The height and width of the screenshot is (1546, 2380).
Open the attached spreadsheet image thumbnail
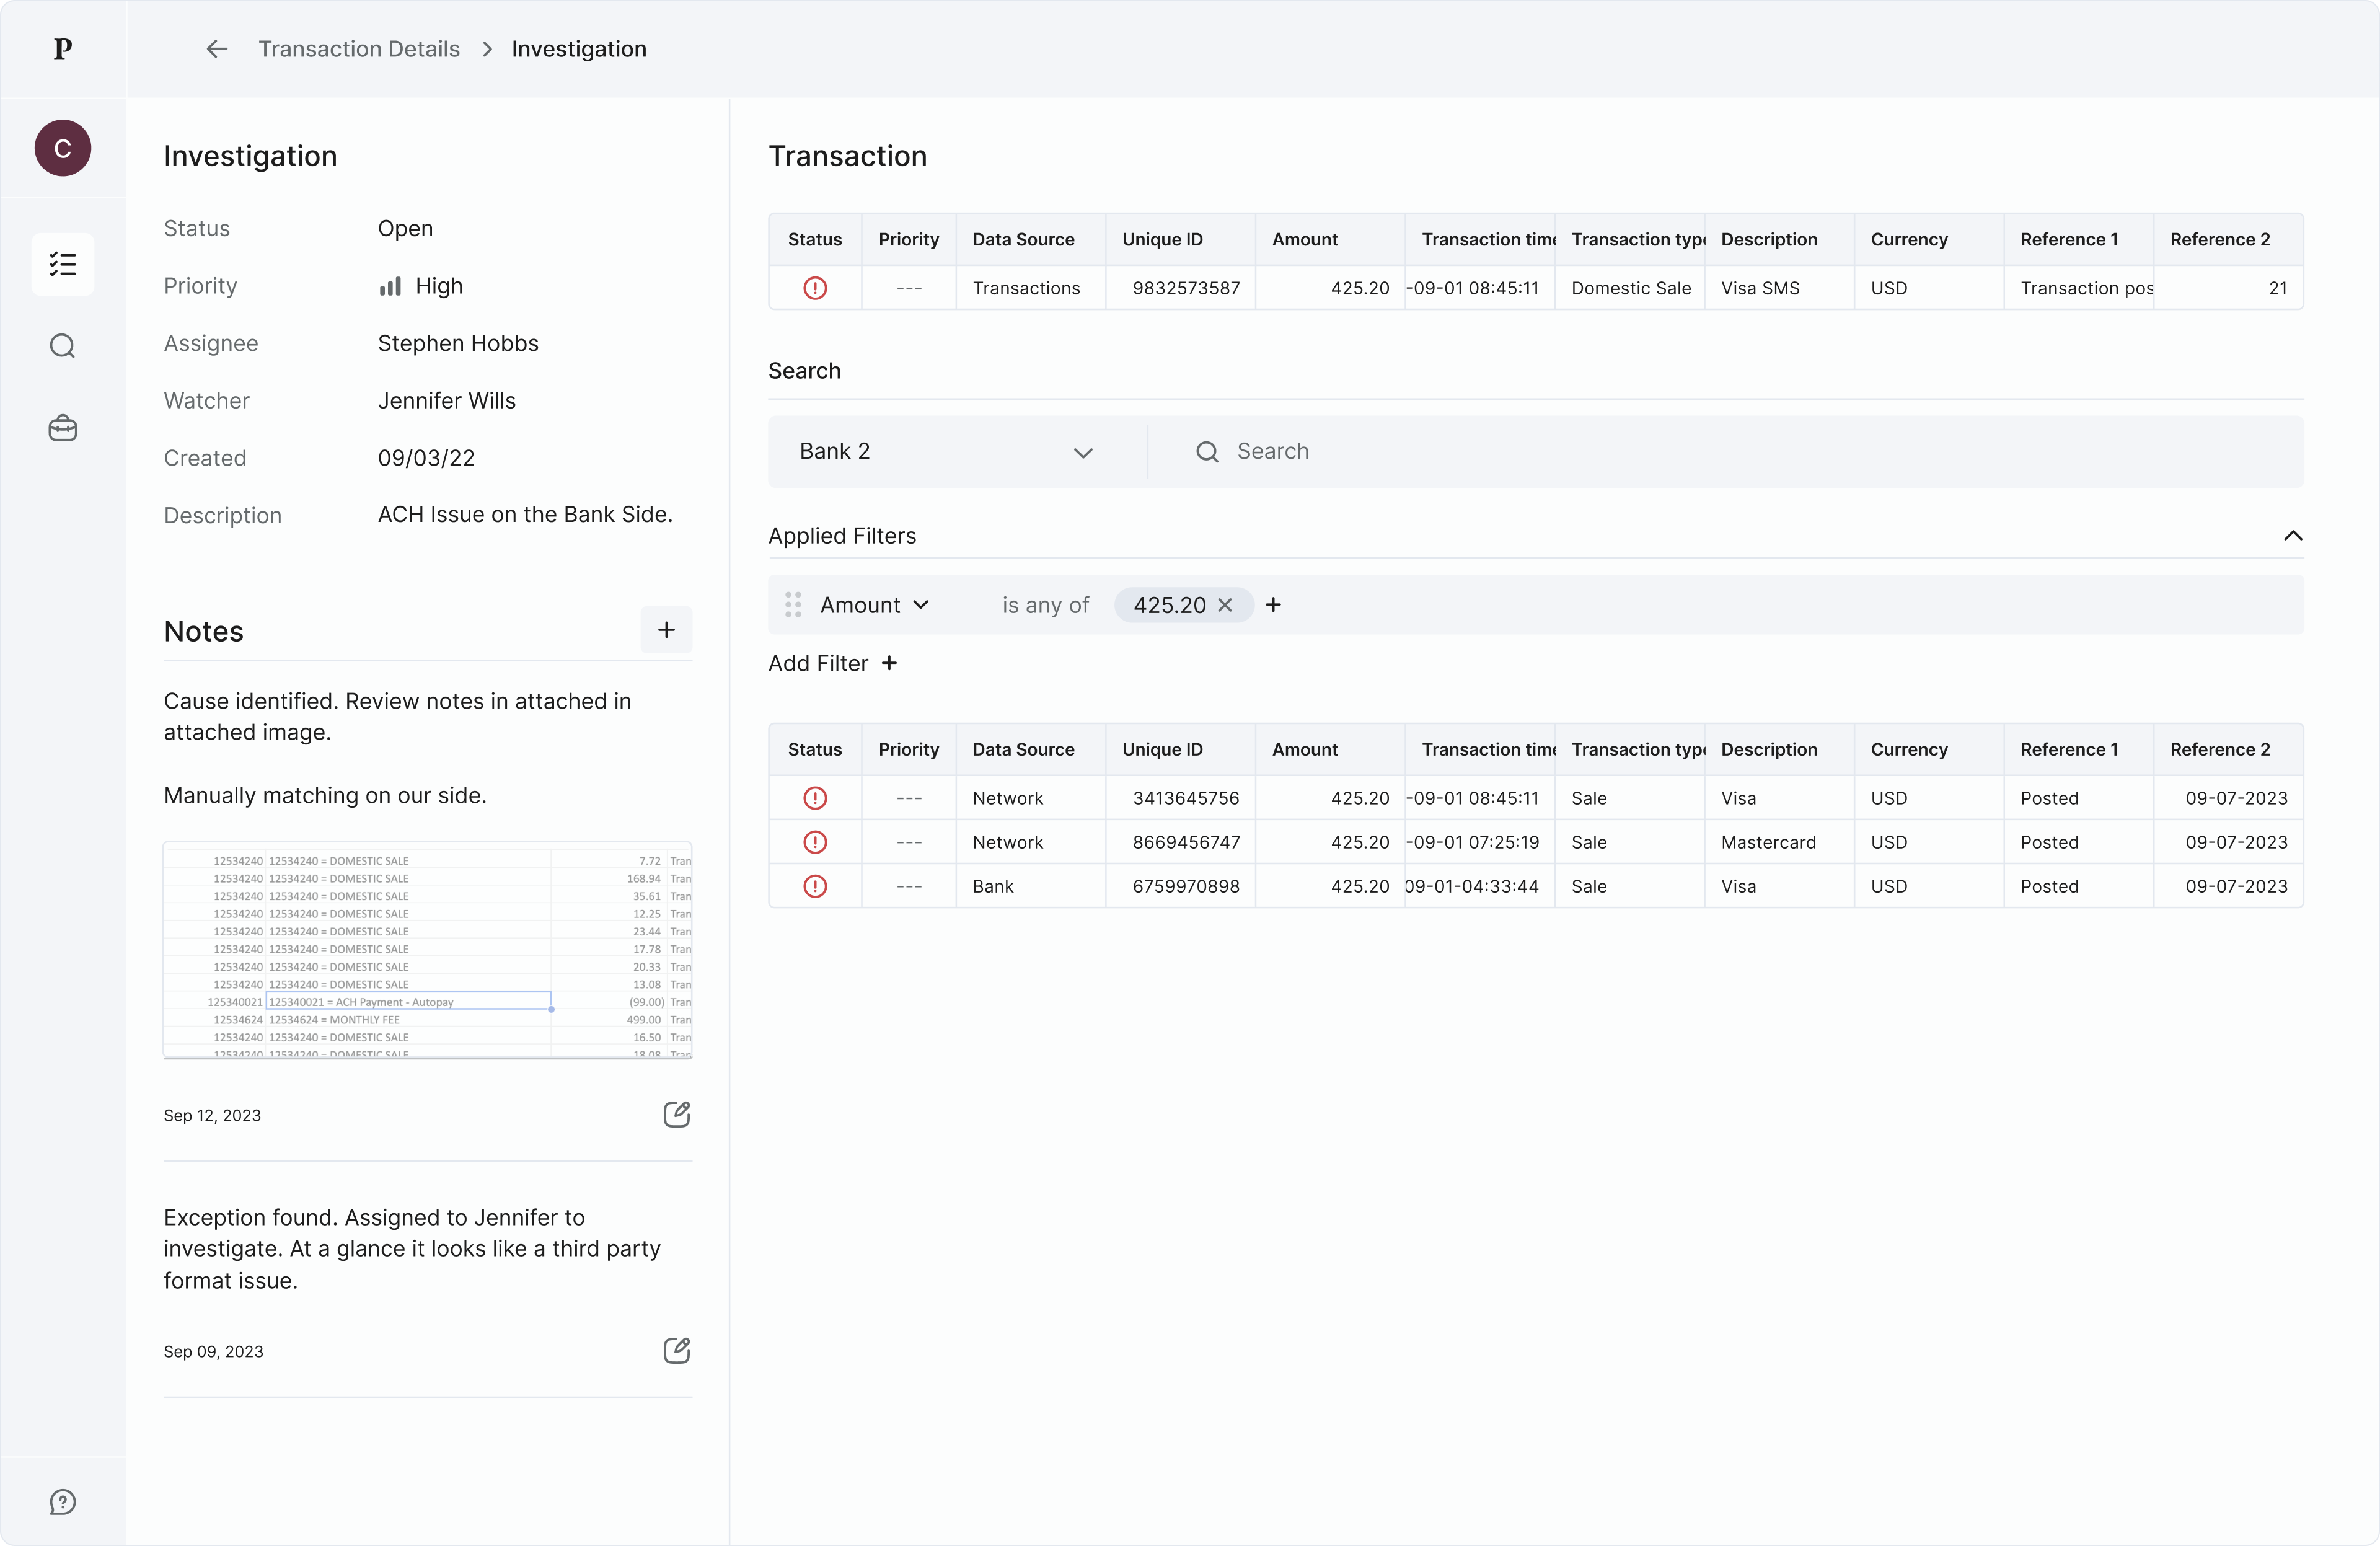(428, 950)
